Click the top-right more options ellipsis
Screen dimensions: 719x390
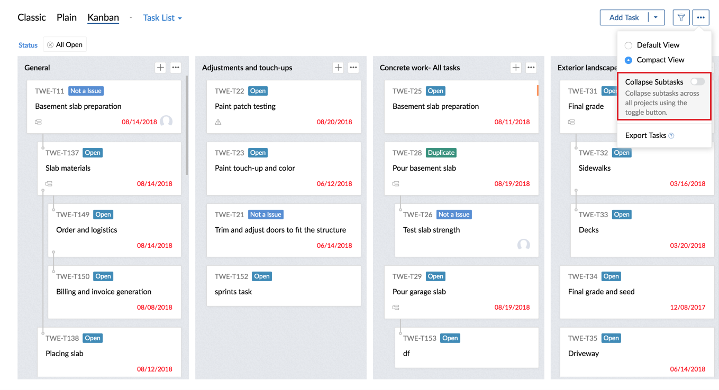tap(700, 17)
